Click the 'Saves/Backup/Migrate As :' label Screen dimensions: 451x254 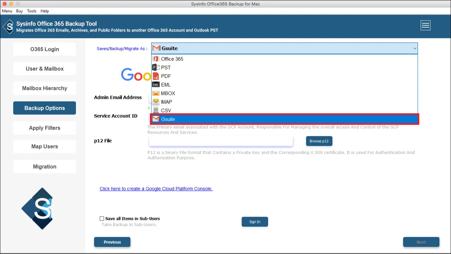point(122,49)
